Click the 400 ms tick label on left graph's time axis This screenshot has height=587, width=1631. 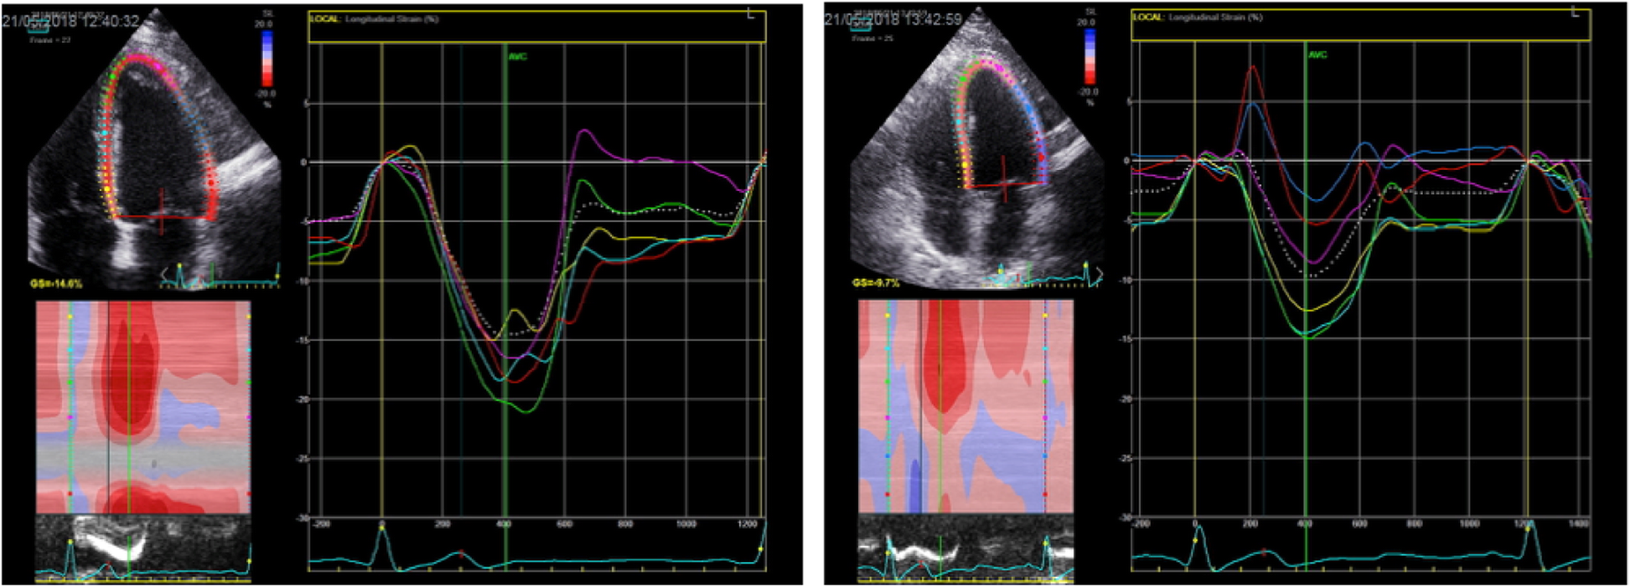click(504, 524)
